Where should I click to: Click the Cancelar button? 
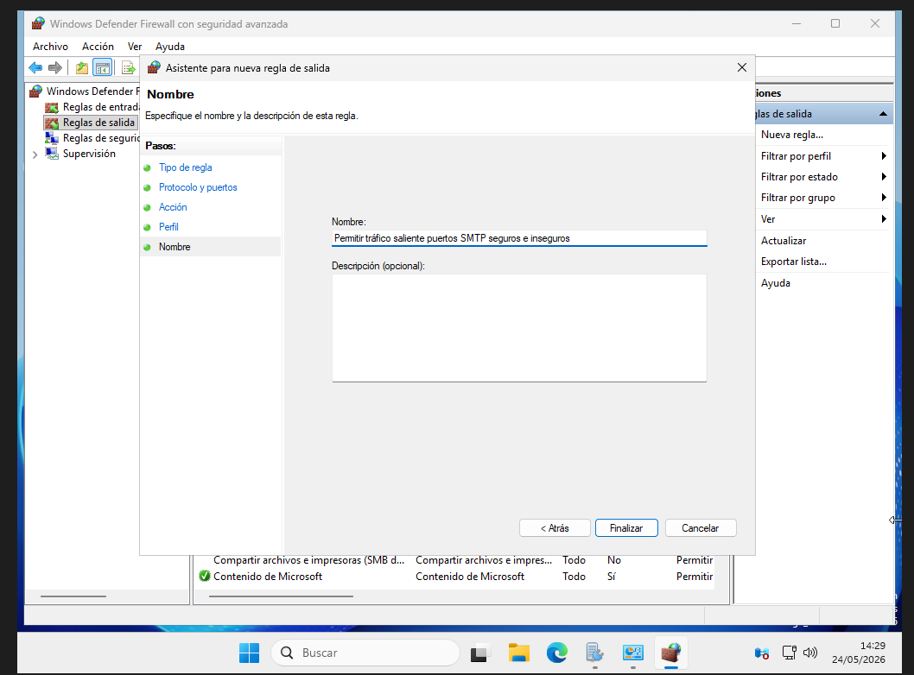click(x=700, y=528)
